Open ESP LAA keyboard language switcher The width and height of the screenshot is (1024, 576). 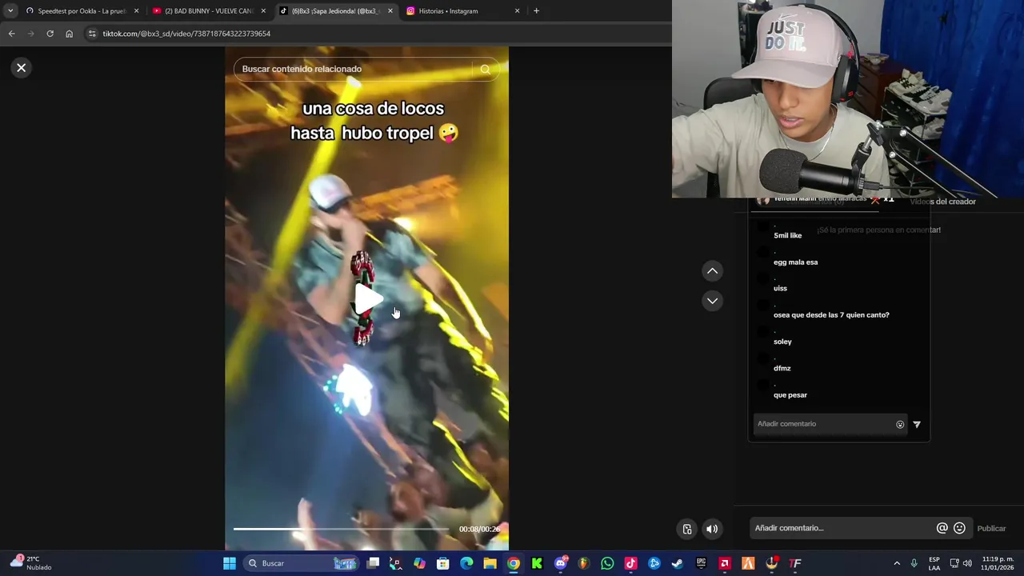[x=934, y=563]
